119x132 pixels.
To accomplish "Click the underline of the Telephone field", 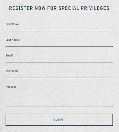I will click(59, 78).
